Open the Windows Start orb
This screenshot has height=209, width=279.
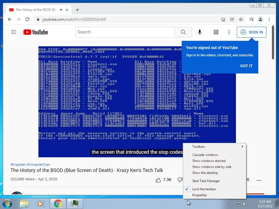click(x=7, y=204)
